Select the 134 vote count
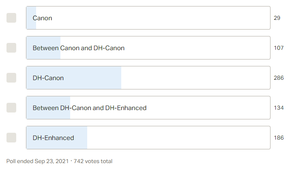Screen dimensions: 292x172 (x=279, y=108)
